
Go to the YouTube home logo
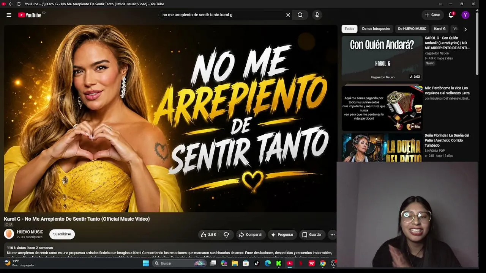(30, 15)
